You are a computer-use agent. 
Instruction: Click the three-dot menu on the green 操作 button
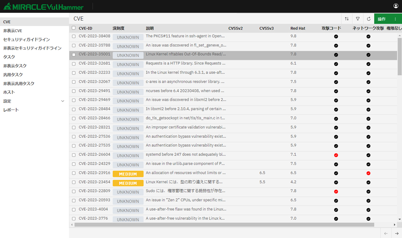395,19
